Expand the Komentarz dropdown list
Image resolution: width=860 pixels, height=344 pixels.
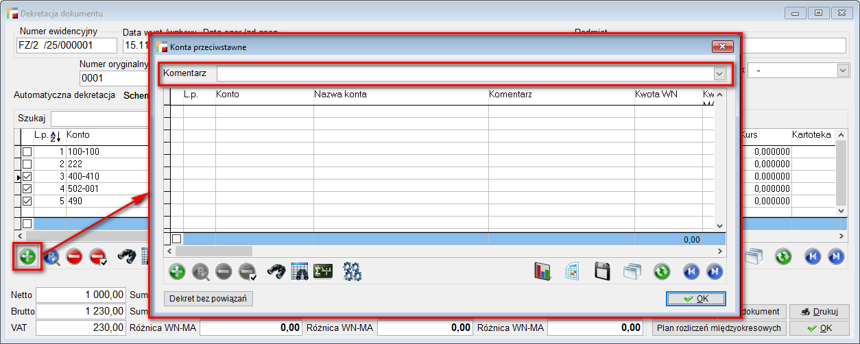tap(719, 73)
